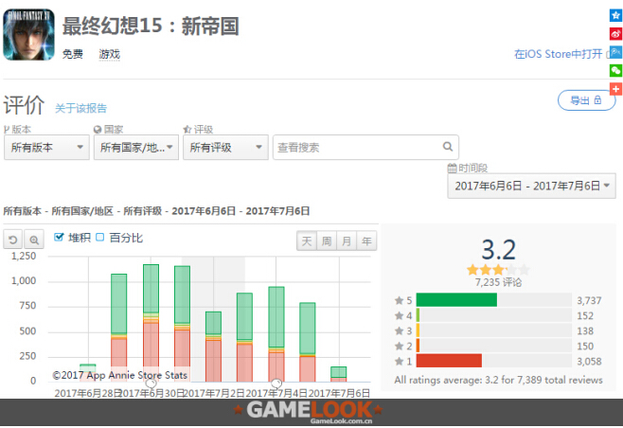Click the 3,058 one-star count
The height and width of the screenshot is (428, 623).
589,361
